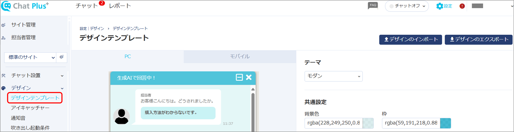Image resolution: width=514 pixels, height=132 pixels.
Task: Click the operator avatar in chat preview
Action: coord(121,116)
